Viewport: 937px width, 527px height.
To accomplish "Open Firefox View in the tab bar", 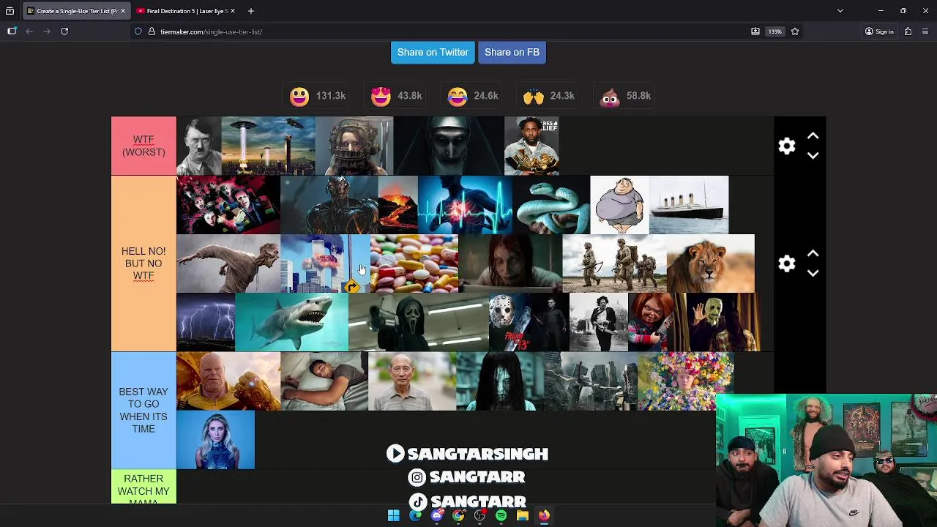I will point(10,11).
